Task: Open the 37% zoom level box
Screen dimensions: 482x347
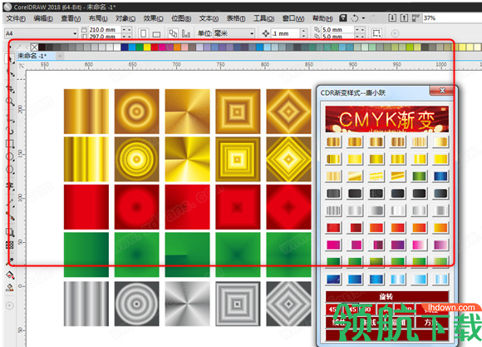Action: click(x=452, y=17)
